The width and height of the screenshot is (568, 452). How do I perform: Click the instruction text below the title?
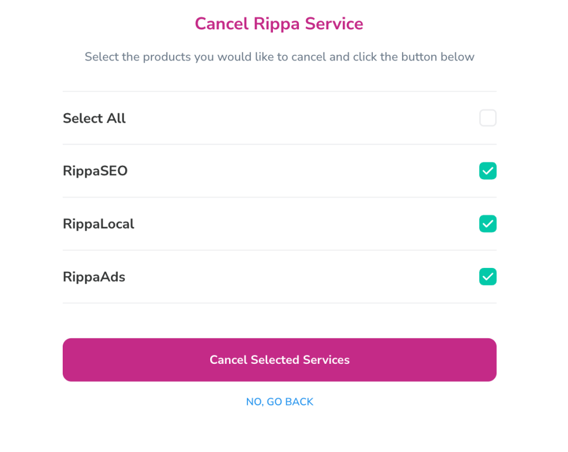click(x=279, y=57)
